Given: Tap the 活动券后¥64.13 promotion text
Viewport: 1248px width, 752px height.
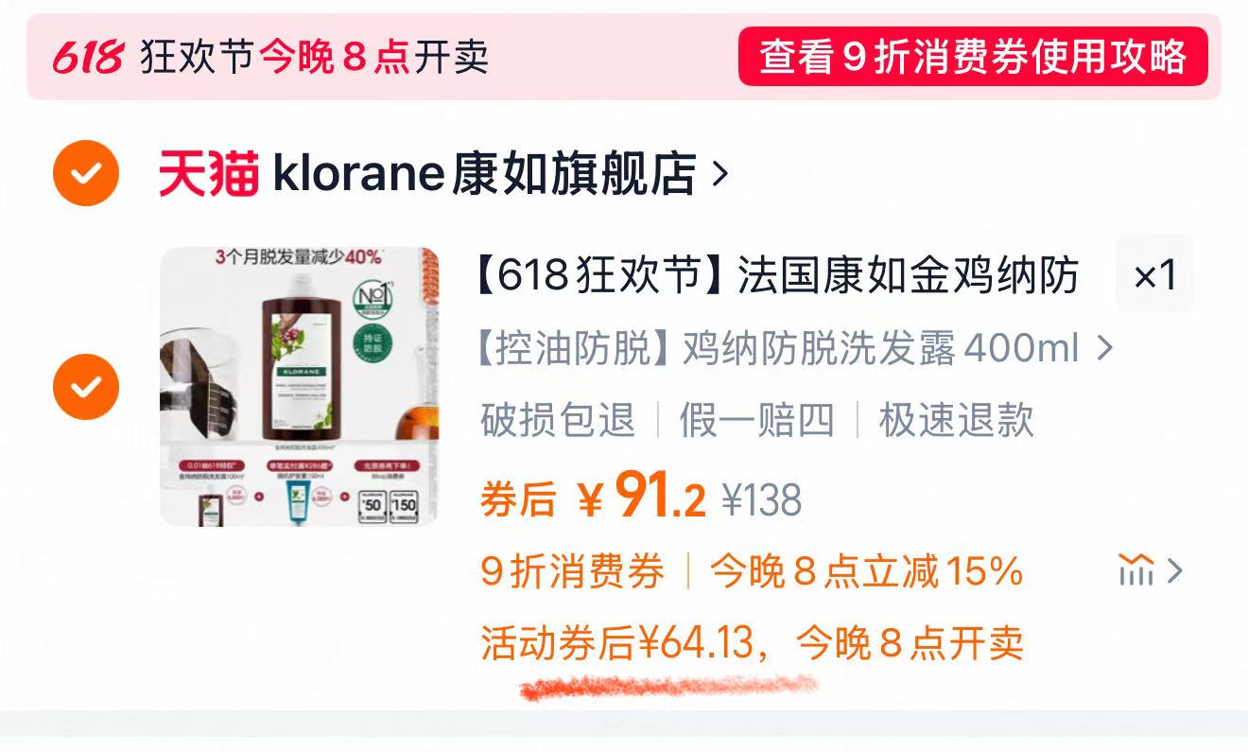Looking at the screenshot, I should coord(752,644).
